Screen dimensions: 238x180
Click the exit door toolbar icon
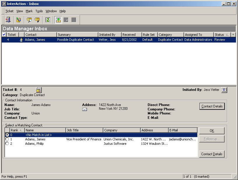(8, 20)
